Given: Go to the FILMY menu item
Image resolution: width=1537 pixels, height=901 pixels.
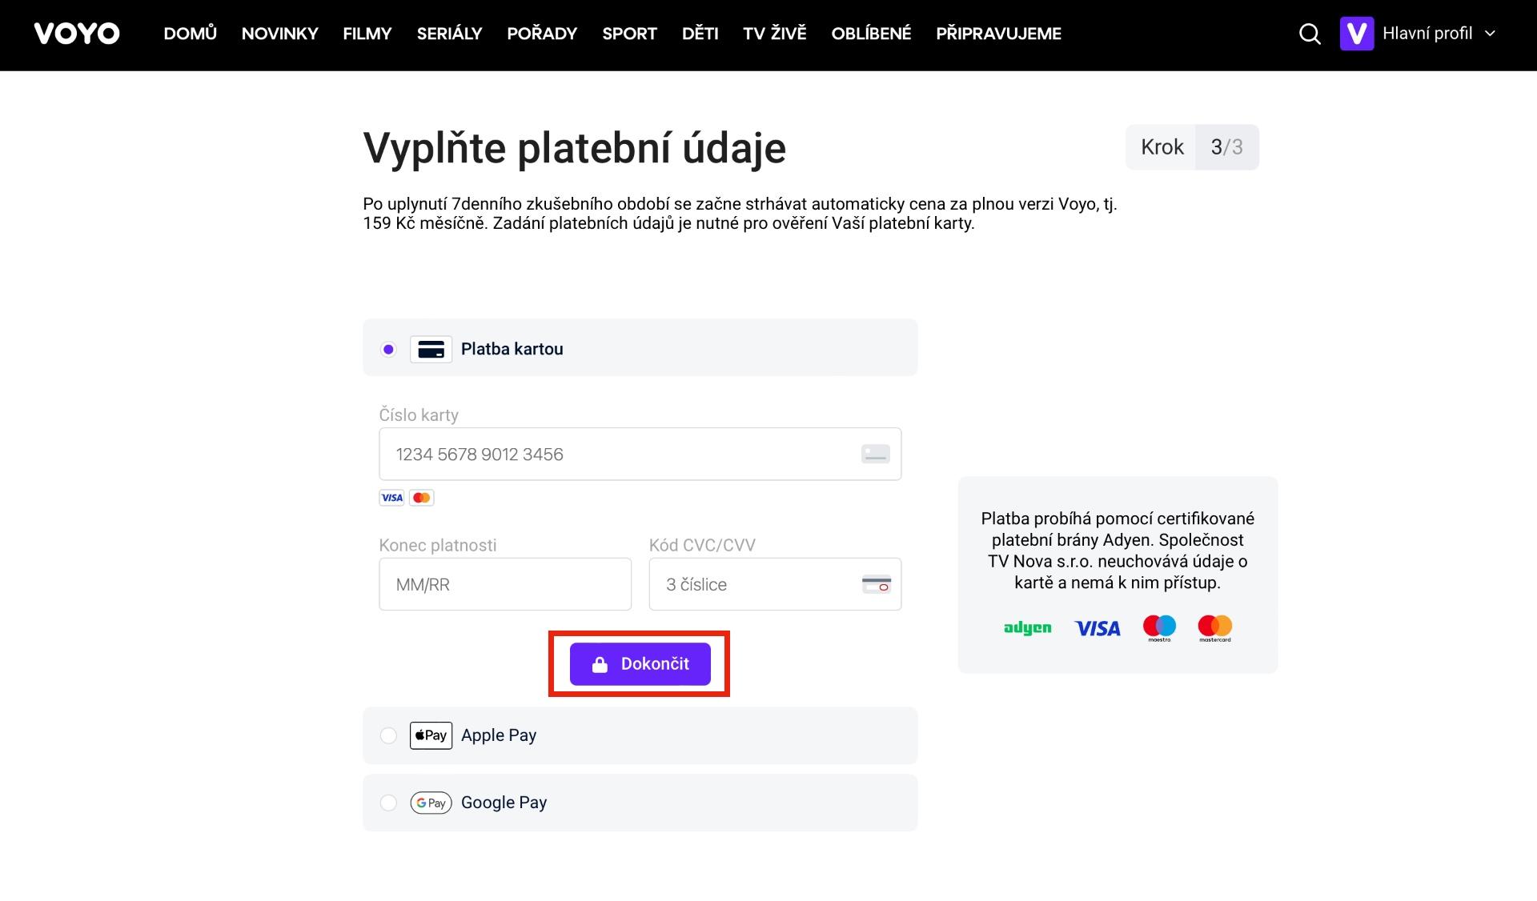Looking at the screenshot, I should click(367, 34).
